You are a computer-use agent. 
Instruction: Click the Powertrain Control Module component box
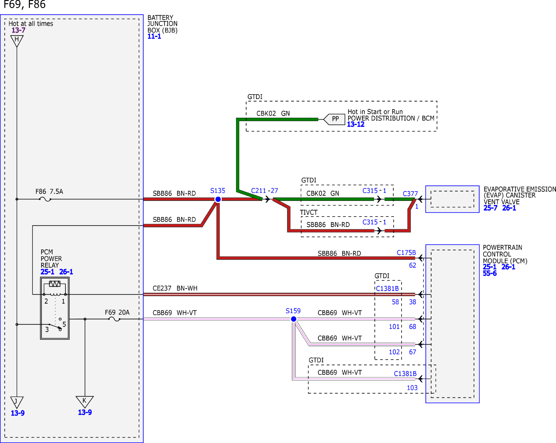click(x=452, y=324)
